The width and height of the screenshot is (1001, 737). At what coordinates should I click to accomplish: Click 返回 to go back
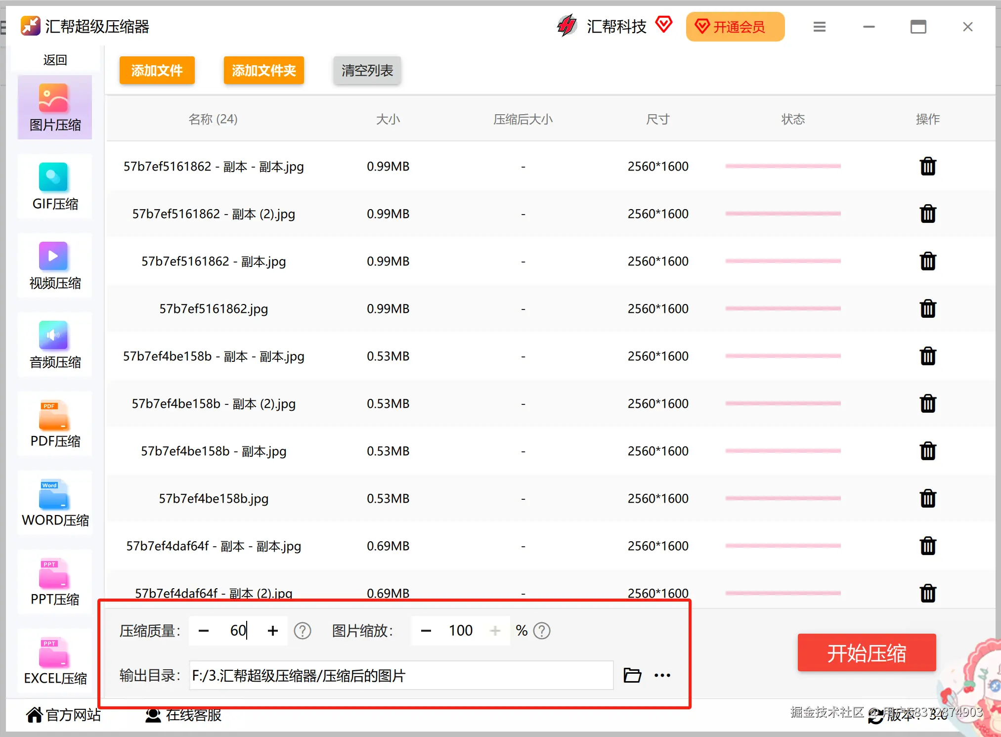55,60
